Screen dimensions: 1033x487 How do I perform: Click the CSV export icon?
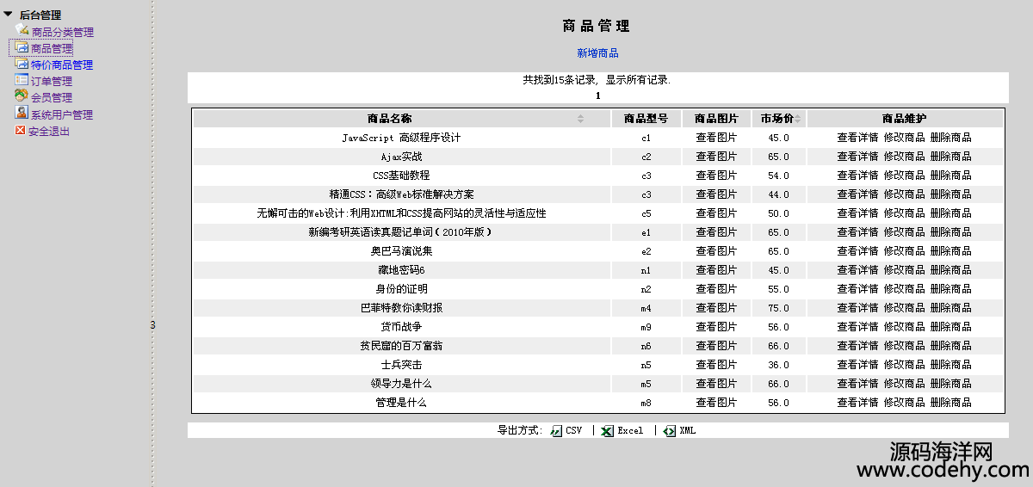[556, 430]
